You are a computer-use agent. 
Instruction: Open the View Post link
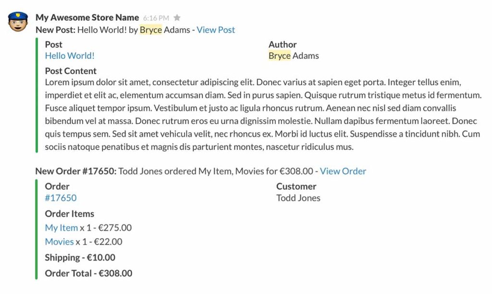tap(216, 30)
